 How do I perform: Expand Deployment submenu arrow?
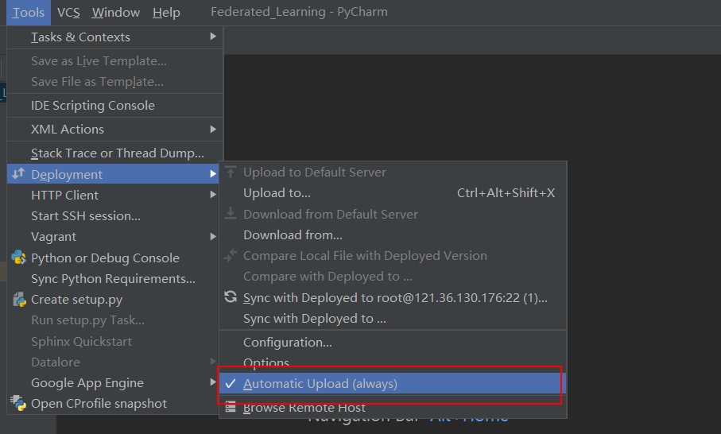point(213,174)
